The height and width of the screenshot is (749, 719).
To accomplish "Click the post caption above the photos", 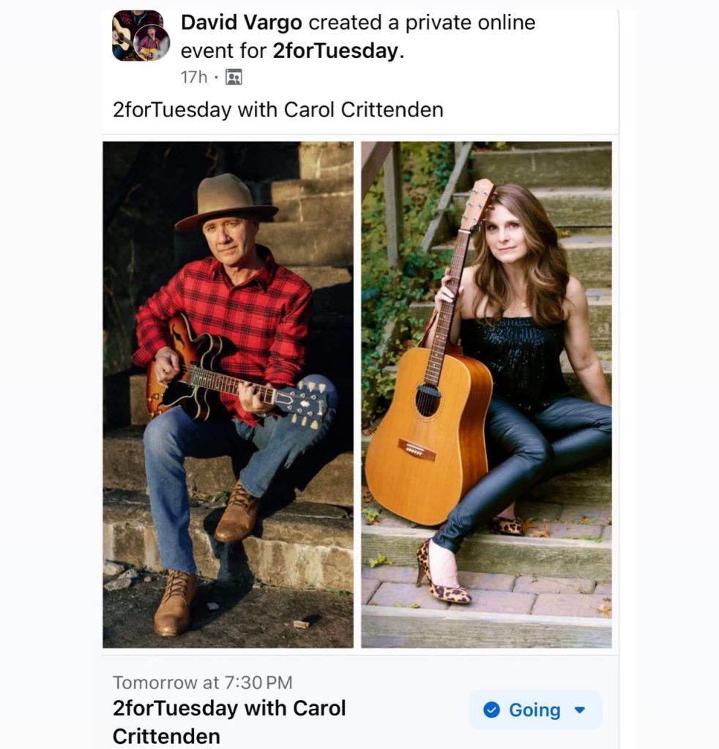I will tap(277, 110).
